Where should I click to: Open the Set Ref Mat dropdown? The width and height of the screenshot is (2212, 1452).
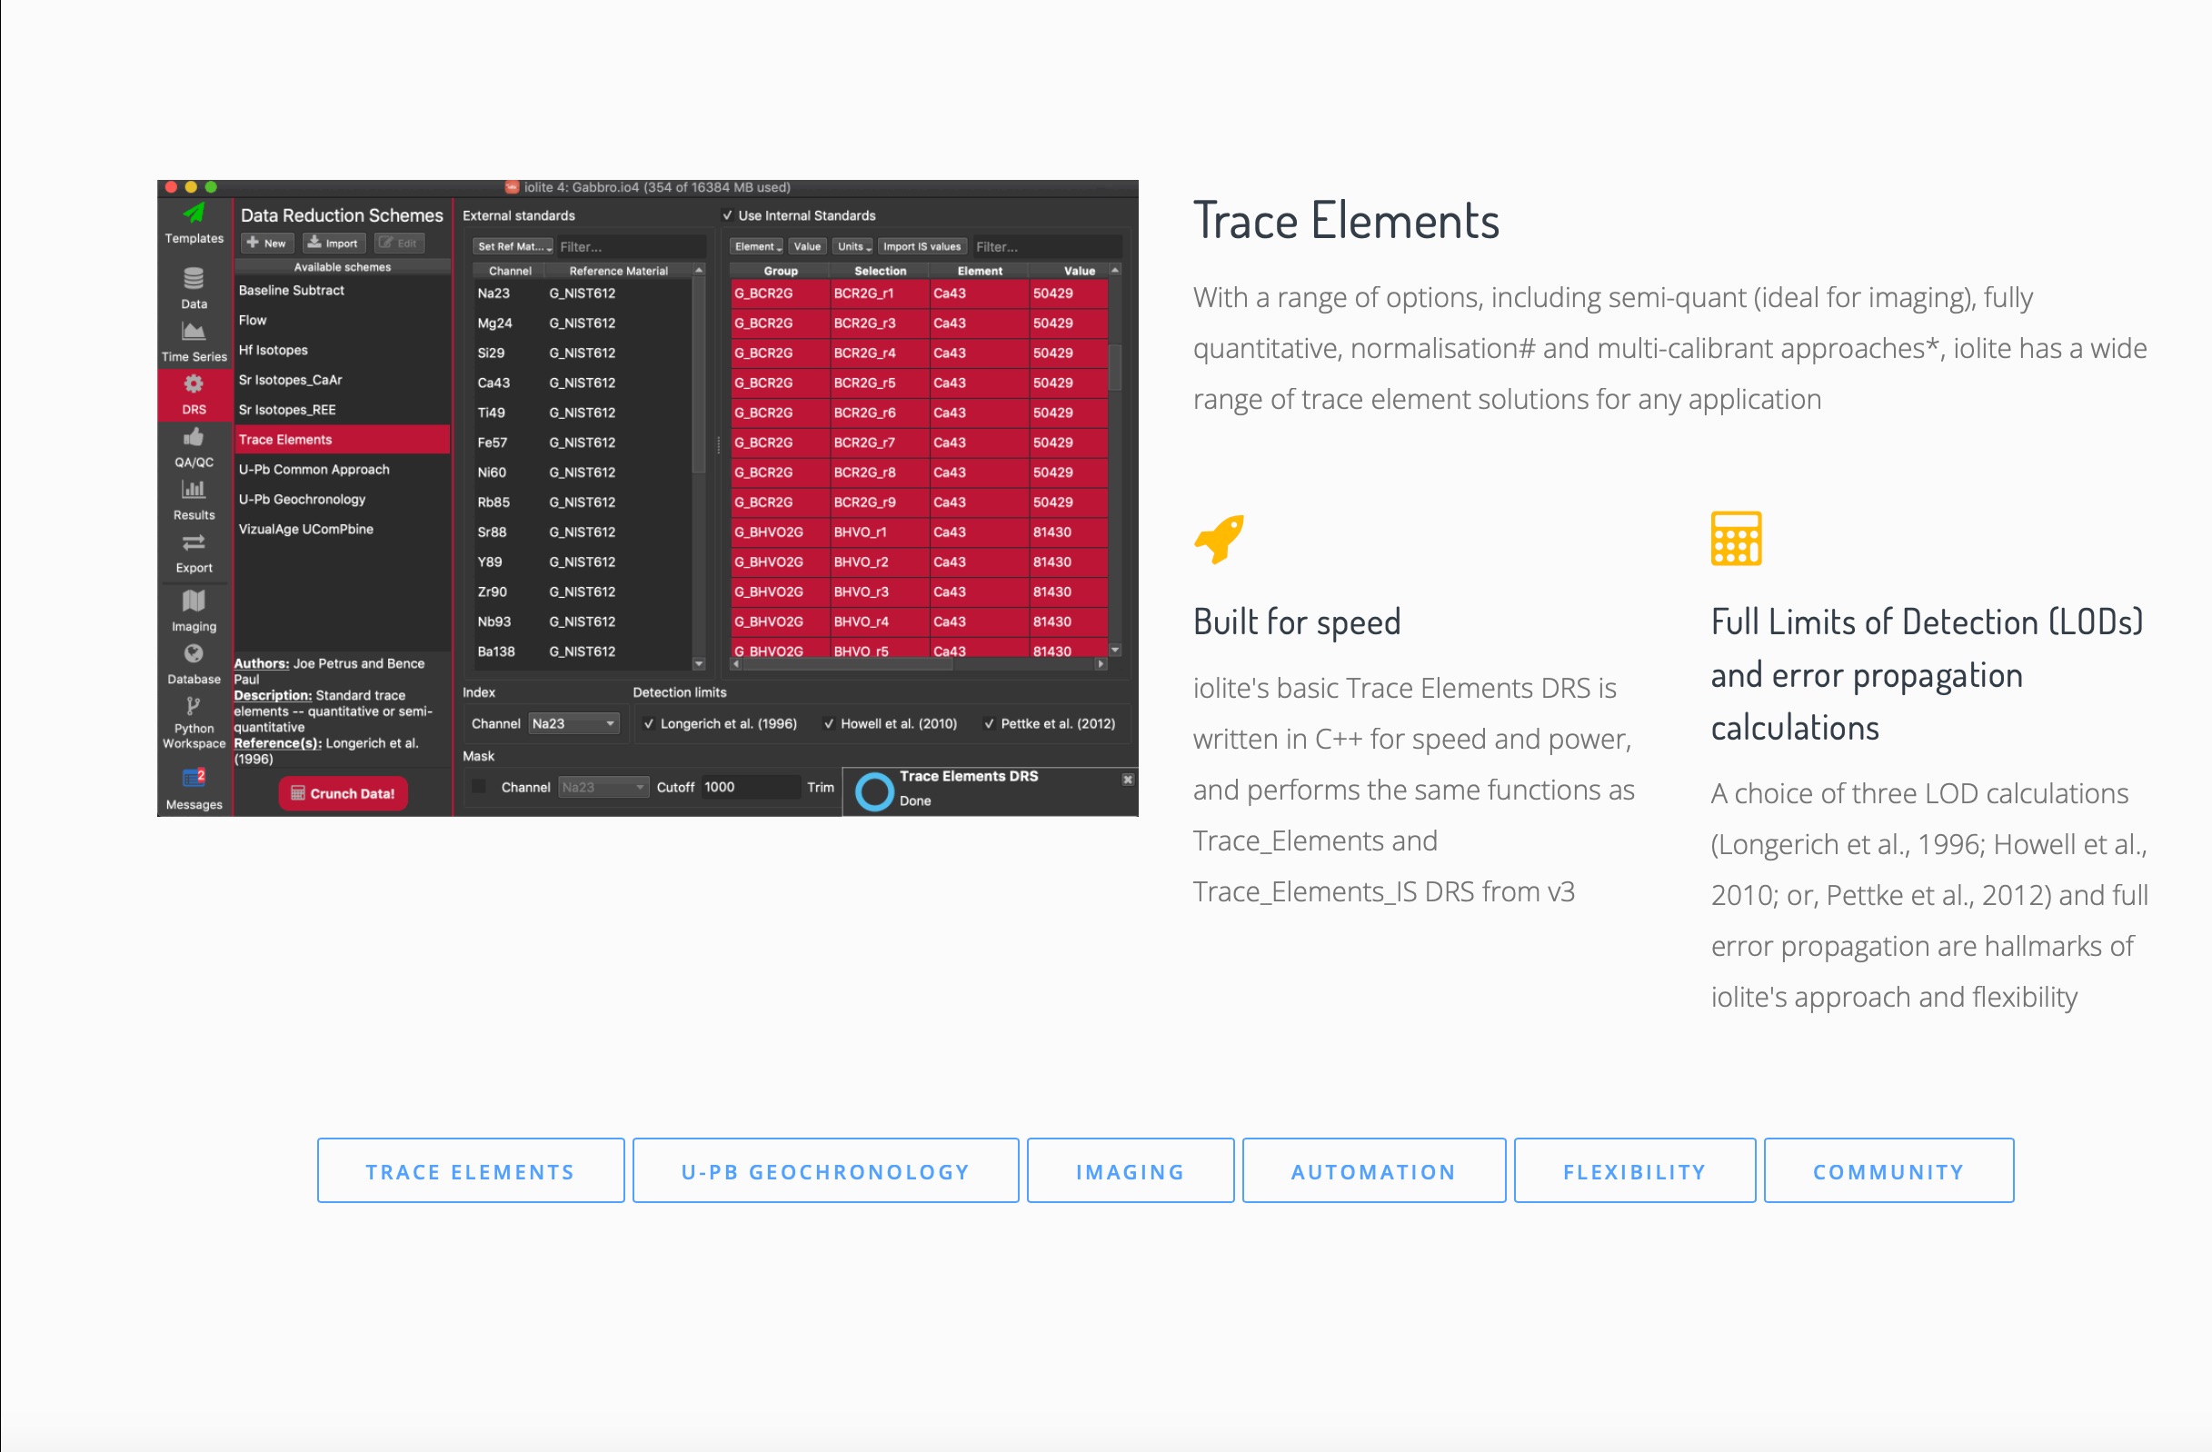click(x=514, y=247)
